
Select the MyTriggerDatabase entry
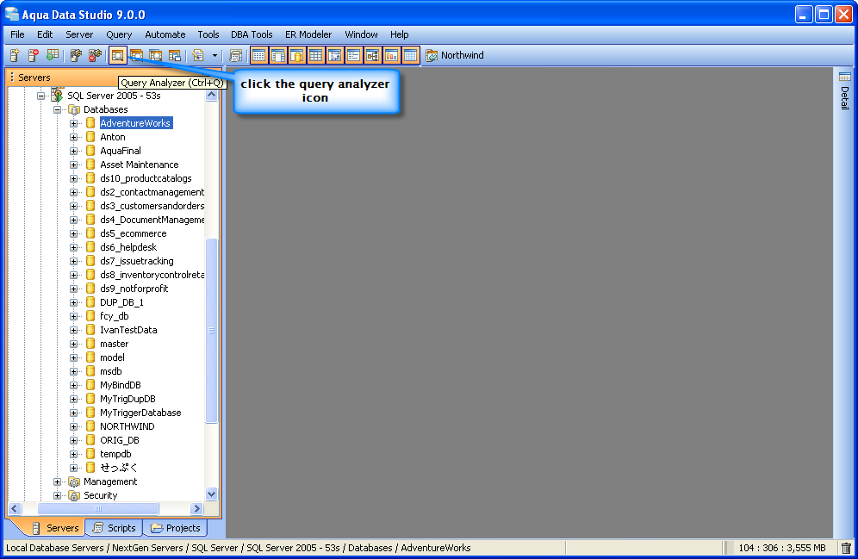[x=140, y=413]
